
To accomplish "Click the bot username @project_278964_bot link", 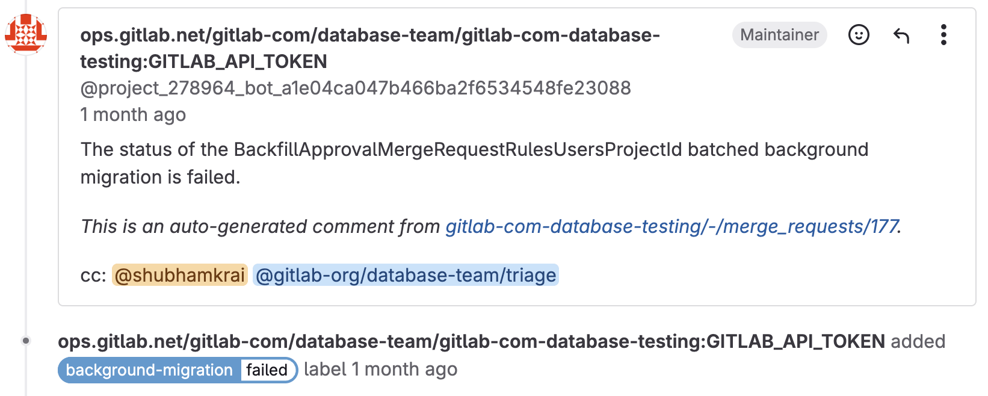I will [355, 88].
